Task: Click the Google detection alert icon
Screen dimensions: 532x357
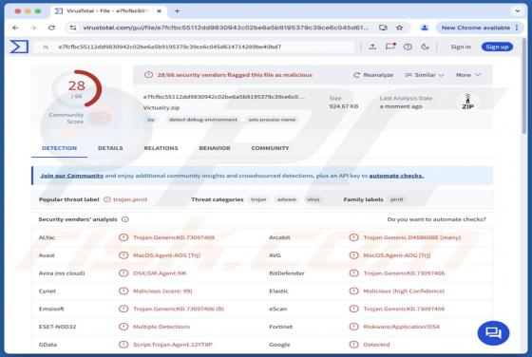Action: pyautogui.click(x=353, y=345)
